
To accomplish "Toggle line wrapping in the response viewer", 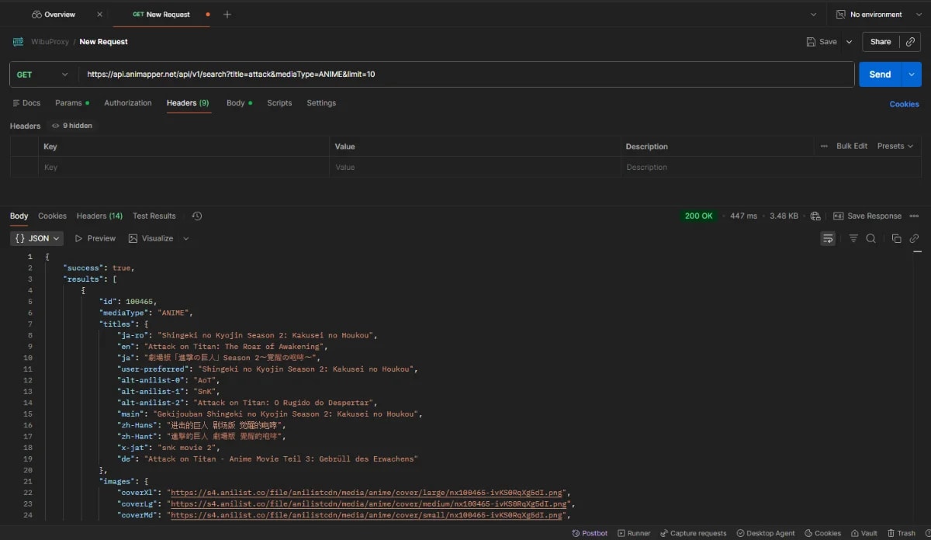I will tap(829, 238).
